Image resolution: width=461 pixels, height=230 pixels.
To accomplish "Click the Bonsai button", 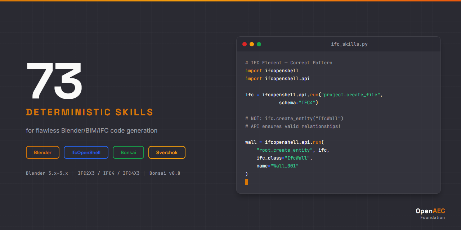I will 128,152.
